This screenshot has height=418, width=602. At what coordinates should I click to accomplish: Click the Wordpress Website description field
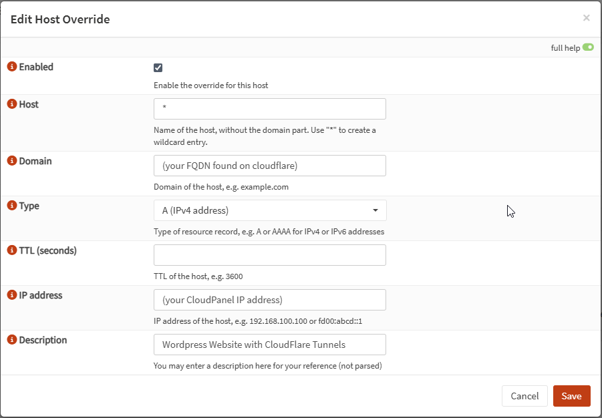coord(269,344)
